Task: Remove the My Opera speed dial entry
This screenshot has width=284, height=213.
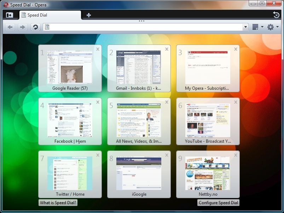Action: (x=236, y=49)
